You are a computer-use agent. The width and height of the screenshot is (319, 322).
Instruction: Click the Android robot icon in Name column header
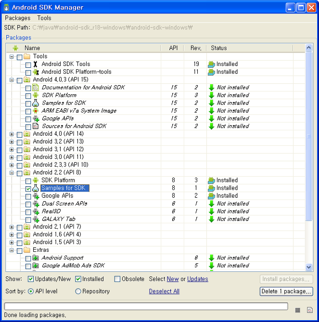(15, 48)
